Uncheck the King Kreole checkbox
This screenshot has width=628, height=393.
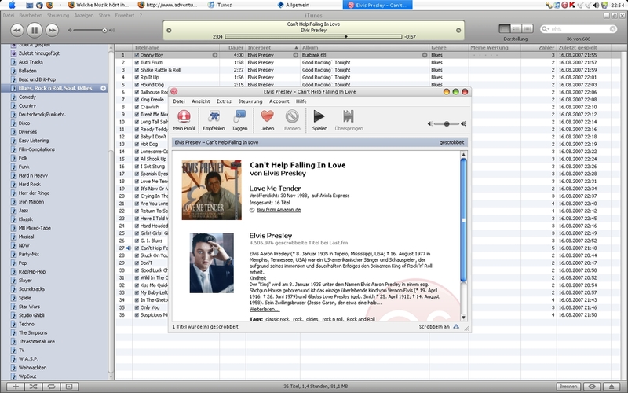137,100
